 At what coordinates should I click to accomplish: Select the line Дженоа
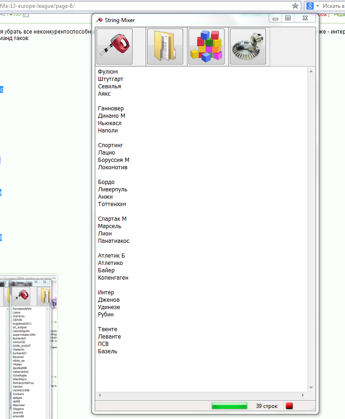click(109, 300)
